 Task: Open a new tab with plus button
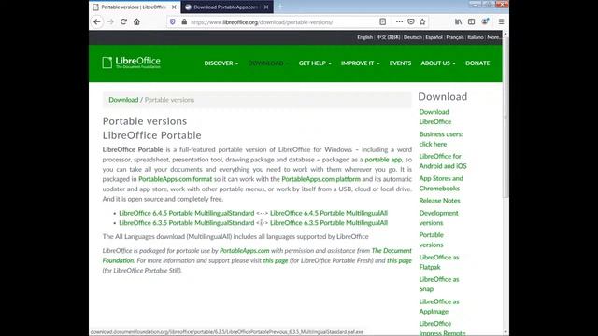pyautogui.click(x=280, y=7)
